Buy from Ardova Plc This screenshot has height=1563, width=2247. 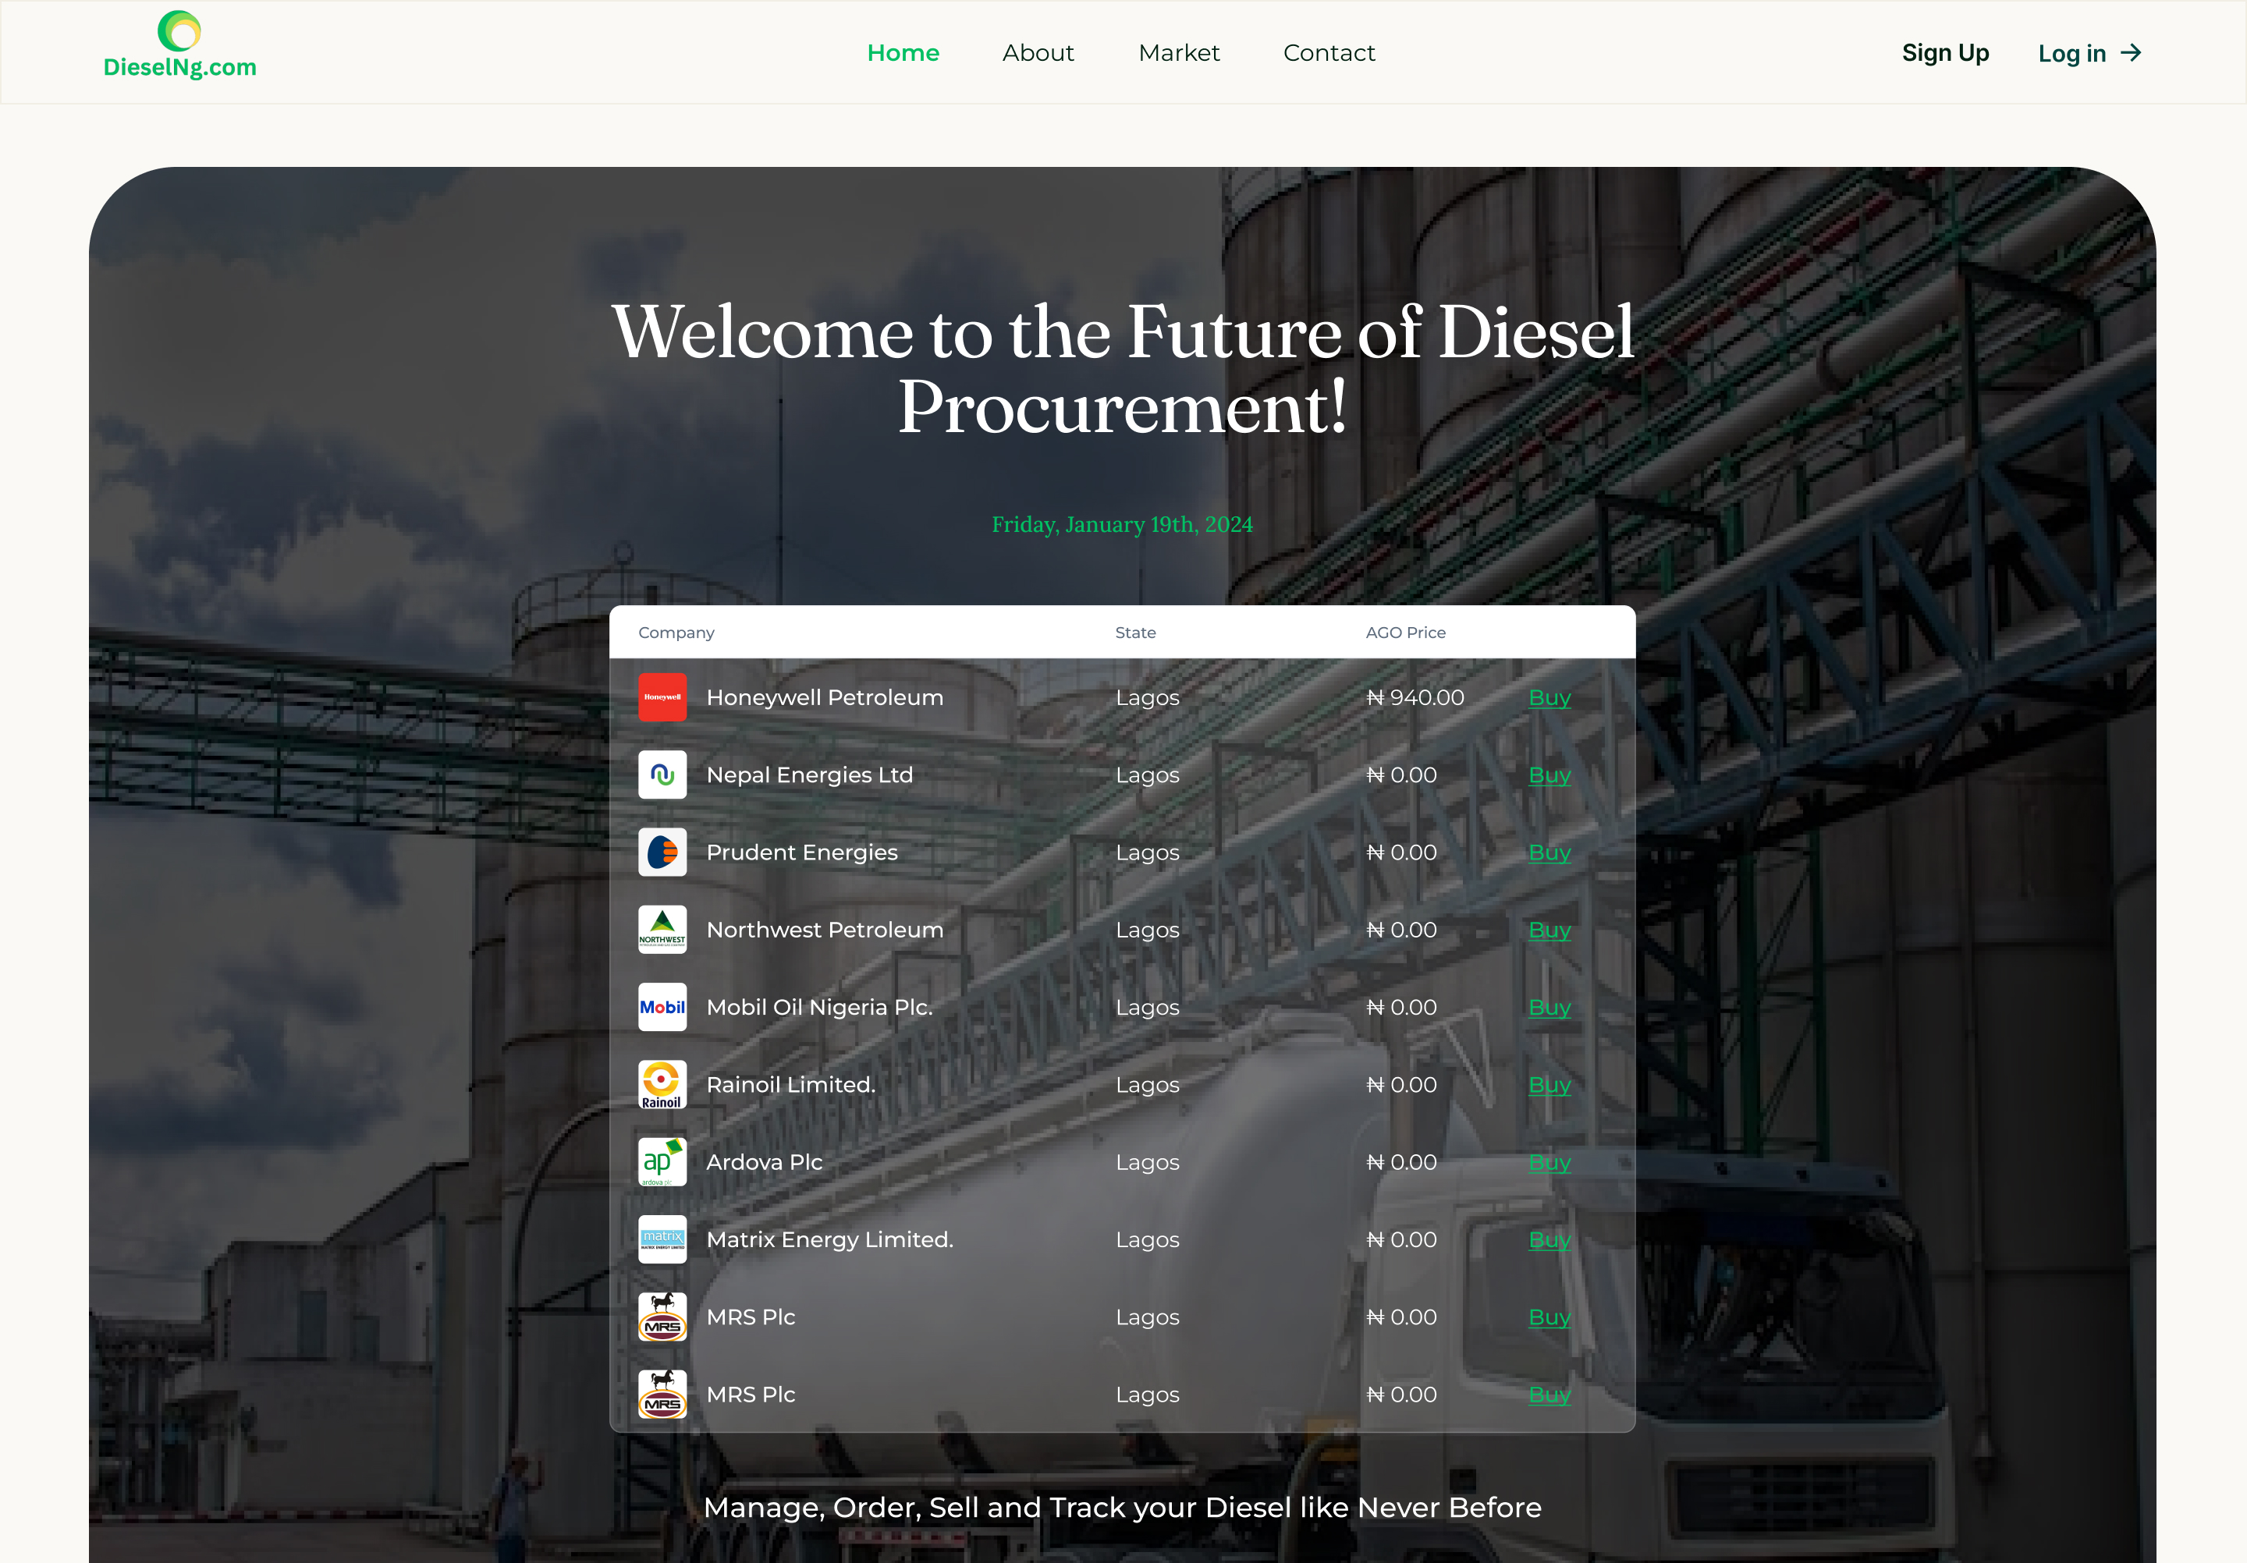[x=1549, y=1163]
